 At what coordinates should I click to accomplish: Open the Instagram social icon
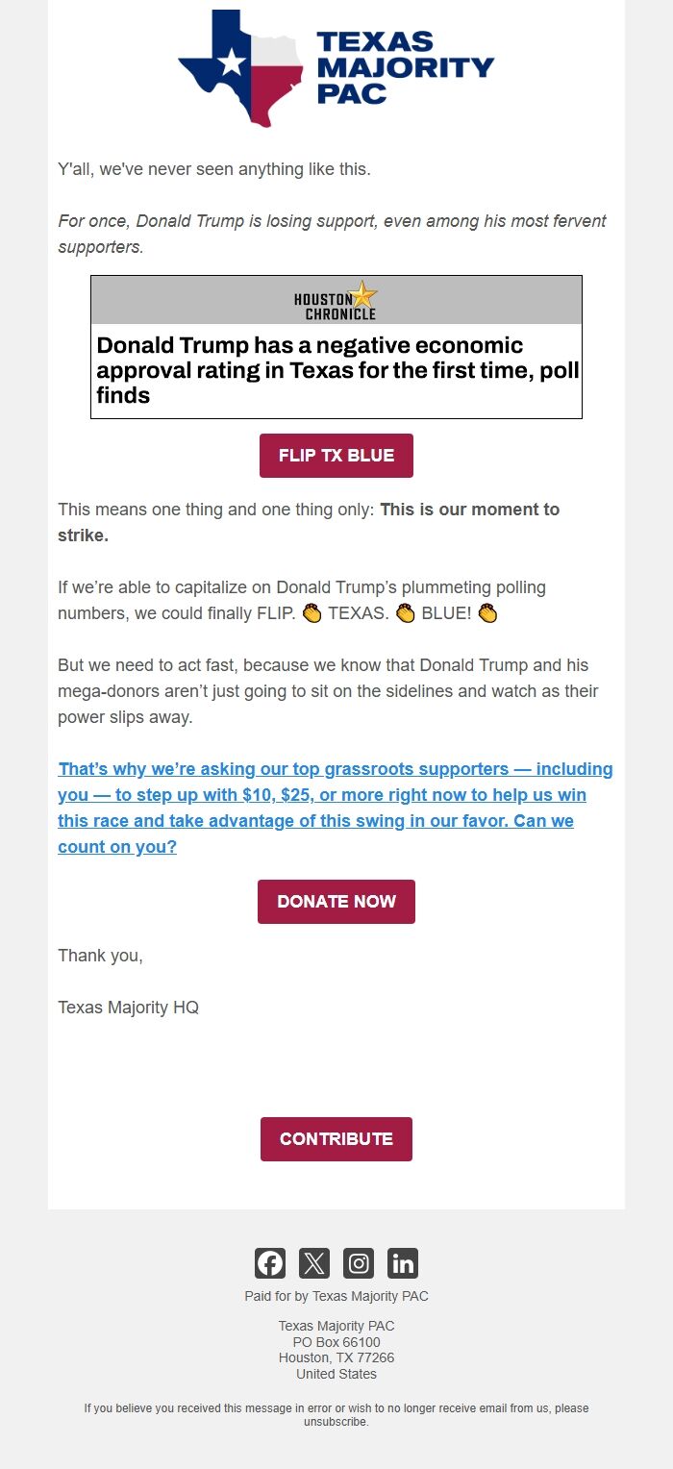[359, 1262]
